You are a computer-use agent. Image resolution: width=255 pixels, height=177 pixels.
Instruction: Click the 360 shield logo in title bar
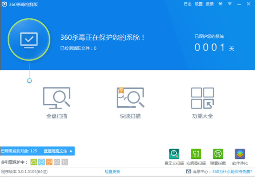point(4,4)
